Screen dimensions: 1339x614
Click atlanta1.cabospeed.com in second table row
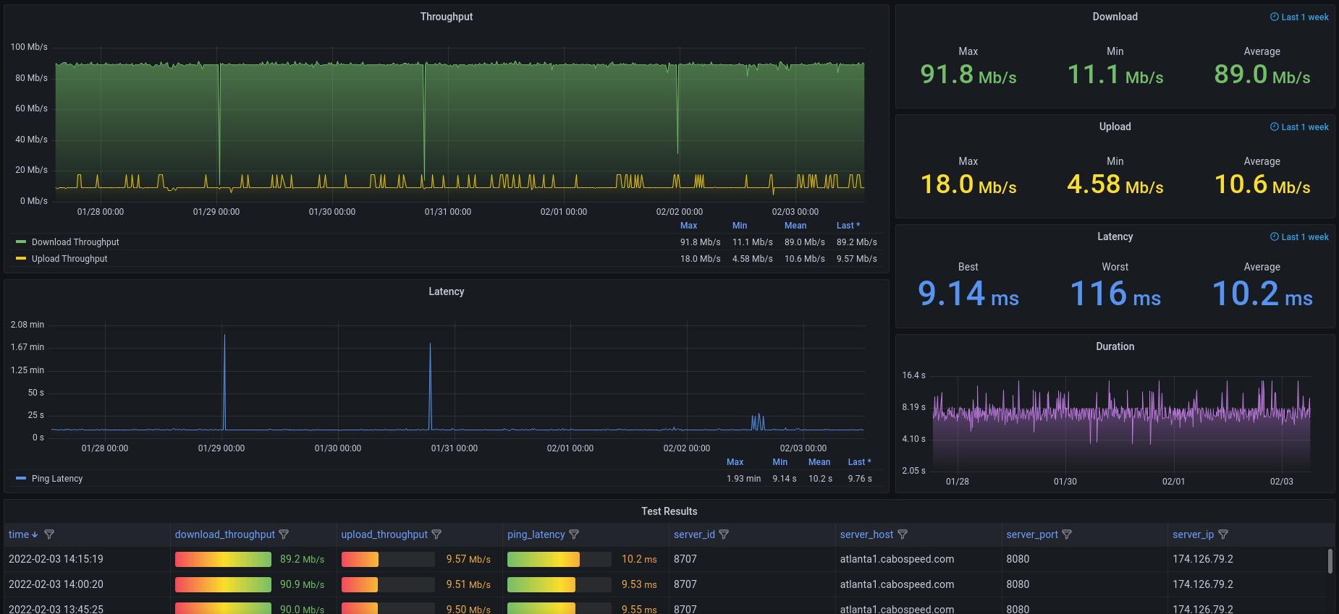click(x=897, y=584)
